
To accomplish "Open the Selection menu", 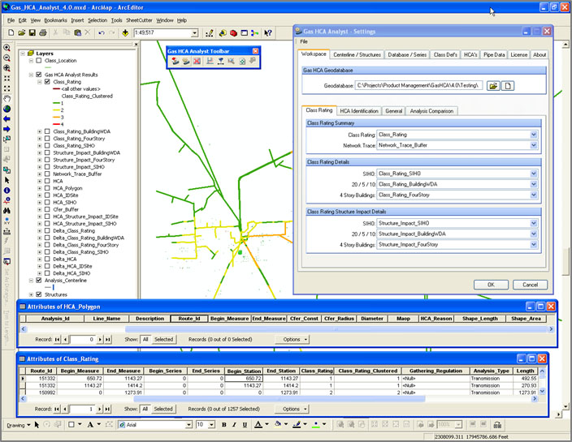I will tap(97, 20).
